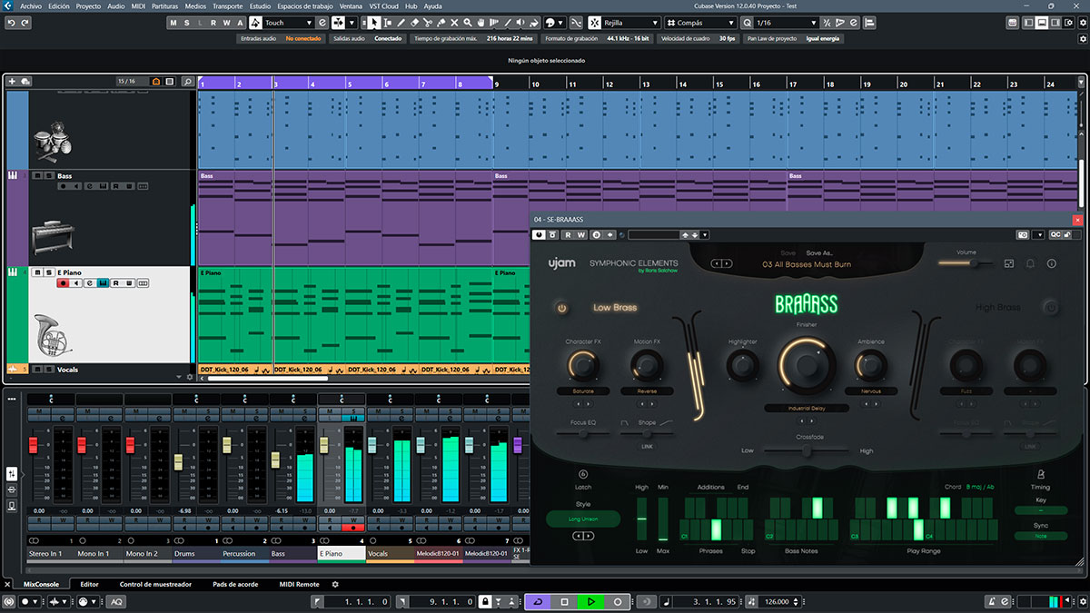The height and width of the screenshot is (613, 1090).
Task: Click the Ambience knob
Action: pos(870,365)
